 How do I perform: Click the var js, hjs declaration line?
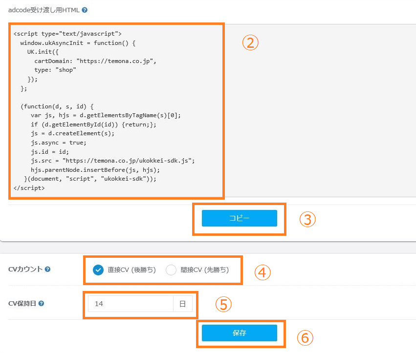(x=106, y=115)
